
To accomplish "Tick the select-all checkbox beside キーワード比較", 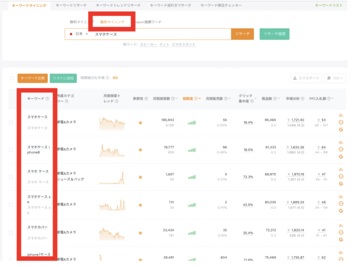I will [x=12, y=78].
